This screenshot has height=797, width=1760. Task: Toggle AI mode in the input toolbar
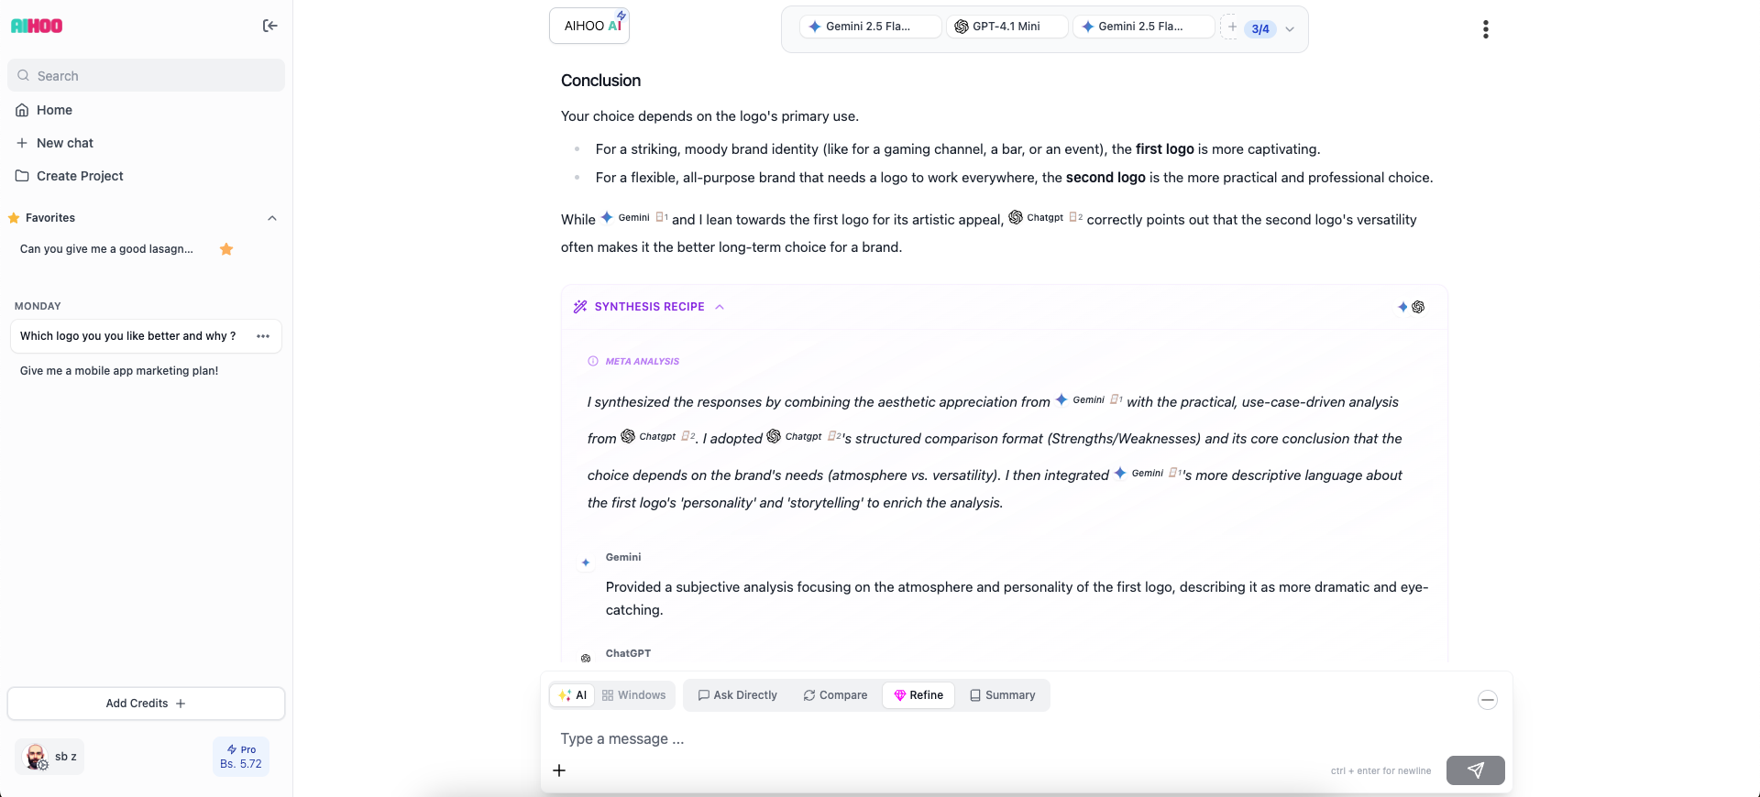572,695
